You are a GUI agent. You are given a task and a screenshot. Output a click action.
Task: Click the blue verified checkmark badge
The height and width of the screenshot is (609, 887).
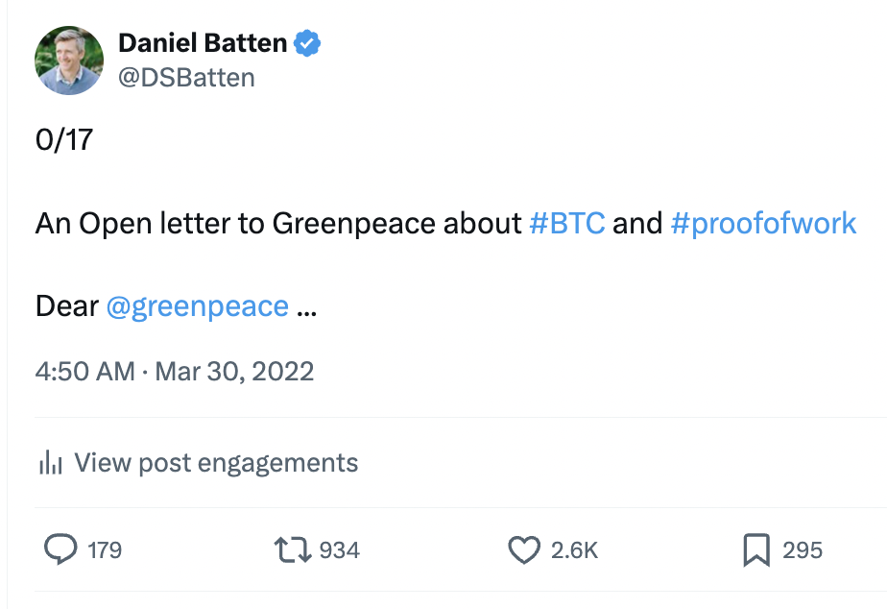[x=307, y=43]
